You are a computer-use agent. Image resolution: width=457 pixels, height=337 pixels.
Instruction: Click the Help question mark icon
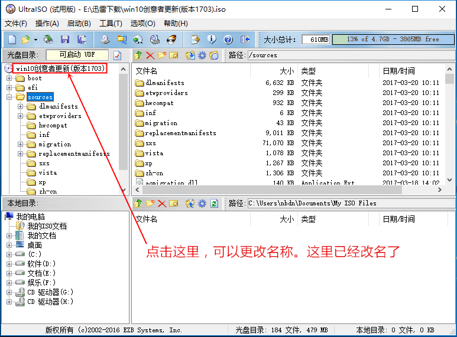[x=228, y=40]
